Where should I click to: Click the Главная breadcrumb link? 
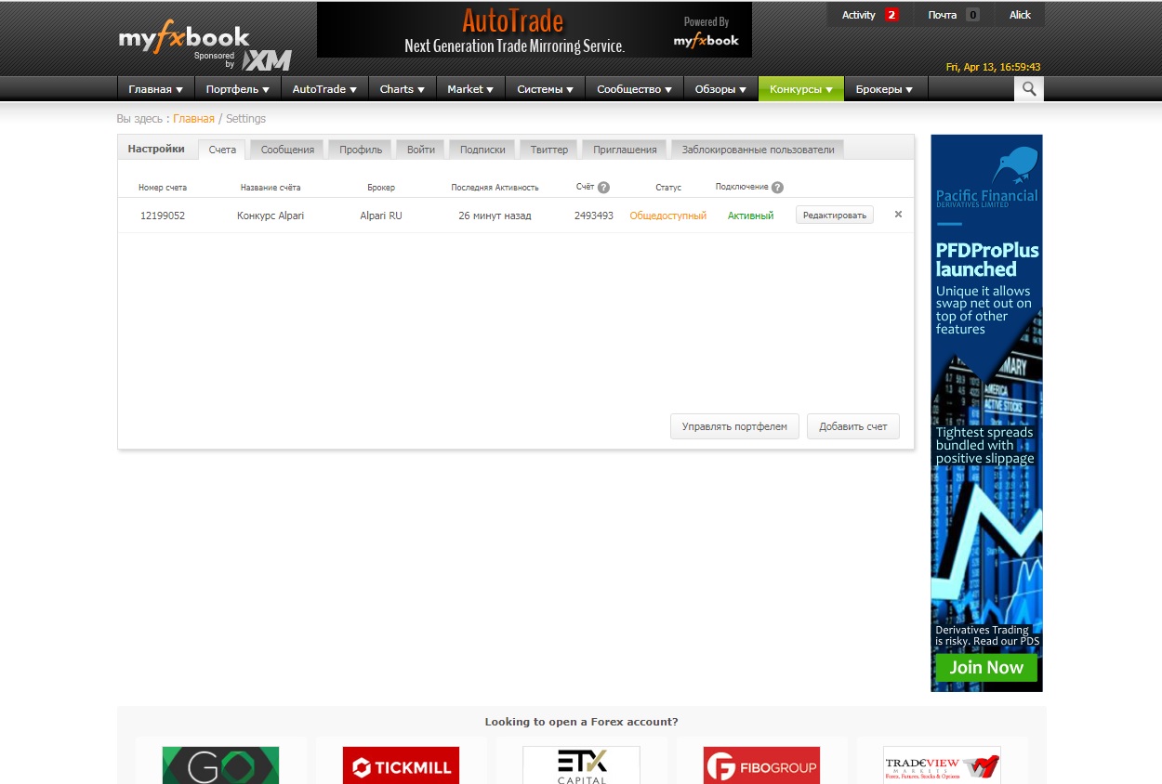pyautogui.click(x=193, y=119)
